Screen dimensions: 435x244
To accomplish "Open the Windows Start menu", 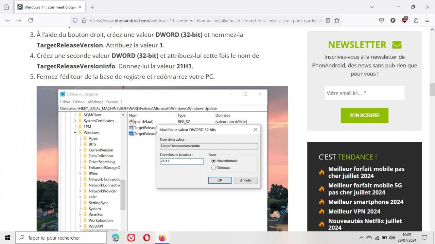I will pos(7,238).
